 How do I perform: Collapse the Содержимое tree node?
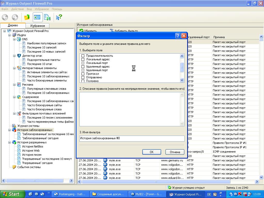(x=14, y=97)
